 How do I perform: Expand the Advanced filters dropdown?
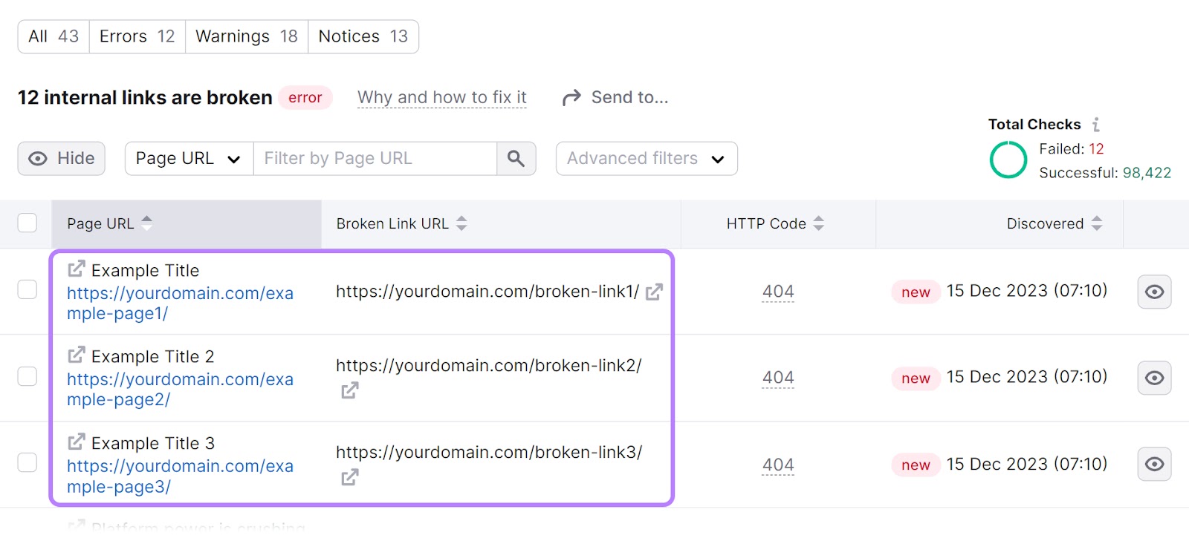pos(645,158)
